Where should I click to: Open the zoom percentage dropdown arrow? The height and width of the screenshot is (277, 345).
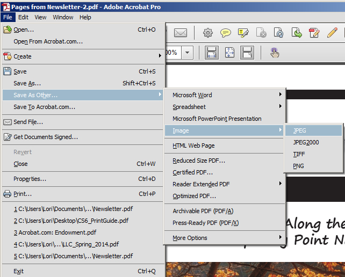[x=188, y=53]
